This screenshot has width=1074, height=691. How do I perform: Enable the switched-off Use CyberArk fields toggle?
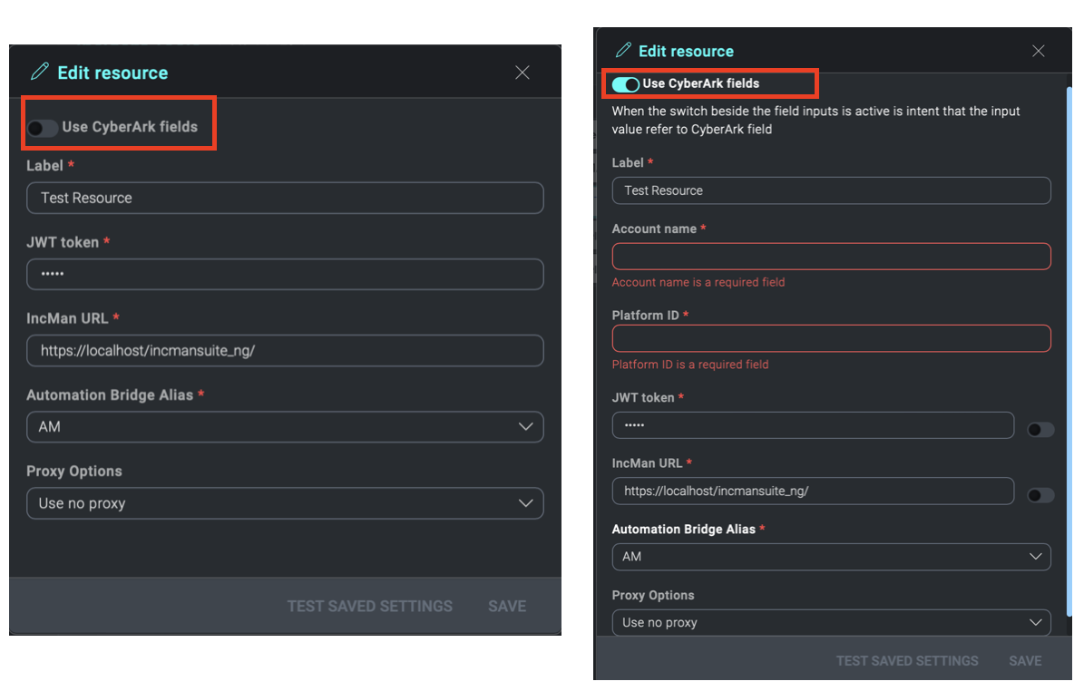[43, 128]
